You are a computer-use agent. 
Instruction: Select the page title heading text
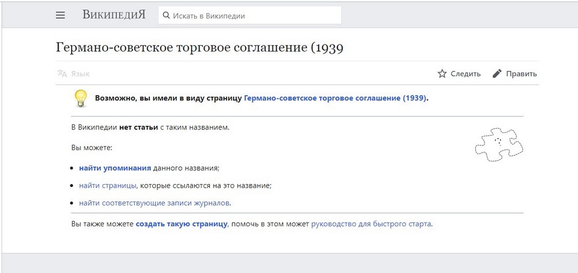tap(199, 48)
